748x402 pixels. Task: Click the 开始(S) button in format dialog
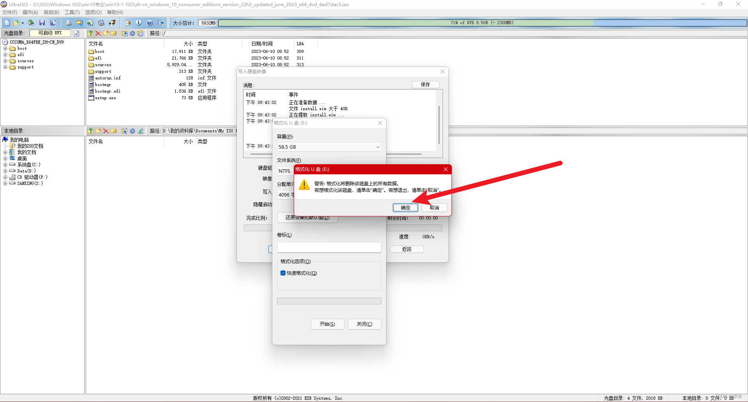(x=327, y=324)
